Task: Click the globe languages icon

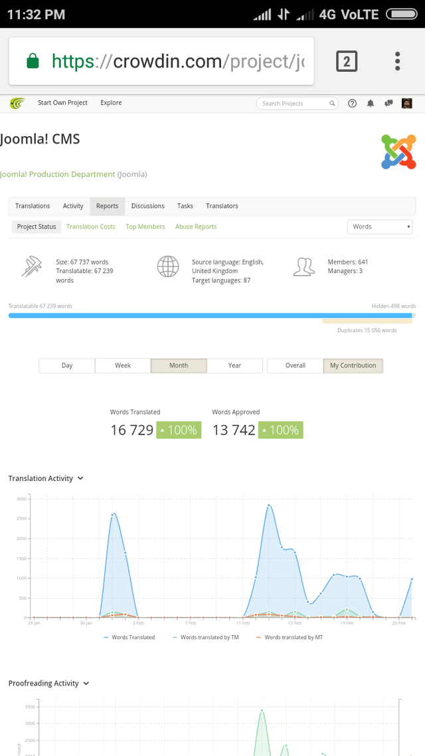Action: 168,266
